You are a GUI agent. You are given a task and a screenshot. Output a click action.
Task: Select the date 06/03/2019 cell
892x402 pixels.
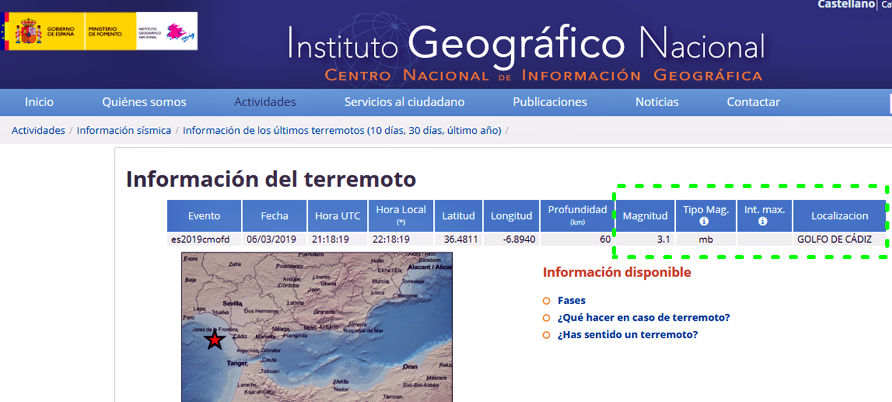coord(274,239)
